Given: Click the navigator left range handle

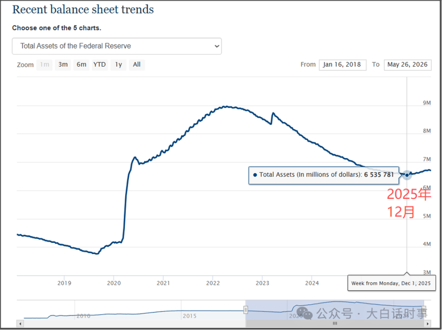Looking at the screenshot, I should pyautogui.click(x=246, y=310).
